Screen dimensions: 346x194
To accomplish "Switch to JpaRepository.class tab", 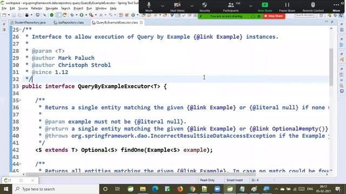I will 69,23.
